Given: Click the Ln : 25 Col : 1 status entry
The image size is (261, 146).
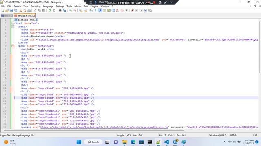Looking at the screenshot, I should point(167,135).
